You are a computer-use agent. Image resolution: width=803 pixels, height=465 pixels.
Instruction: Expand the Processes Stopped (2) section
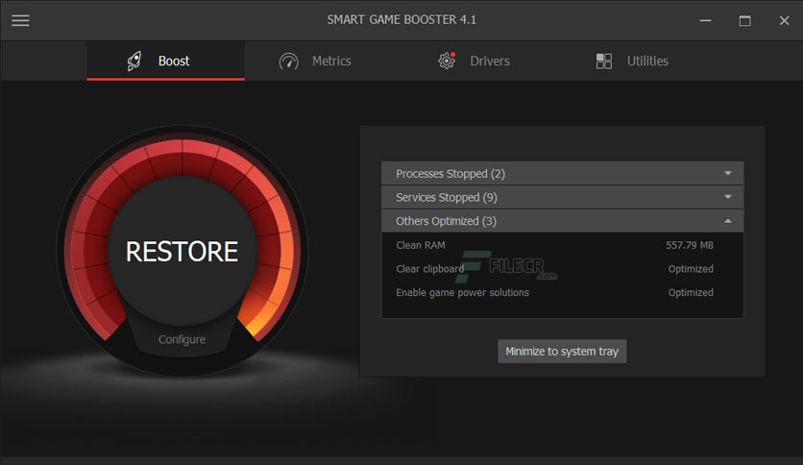point(562,174)
